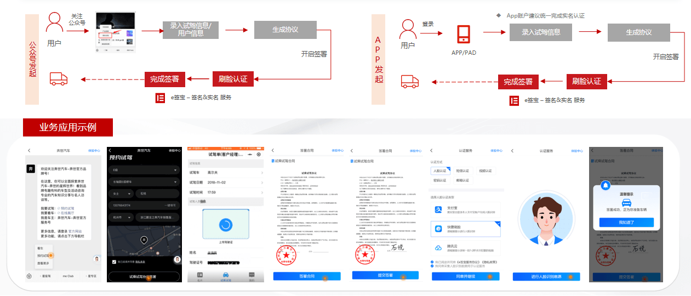Toggle the e签宝服务协议 agreement checkbox
Screen dimensions: 691x296
(x=433, y=262)
